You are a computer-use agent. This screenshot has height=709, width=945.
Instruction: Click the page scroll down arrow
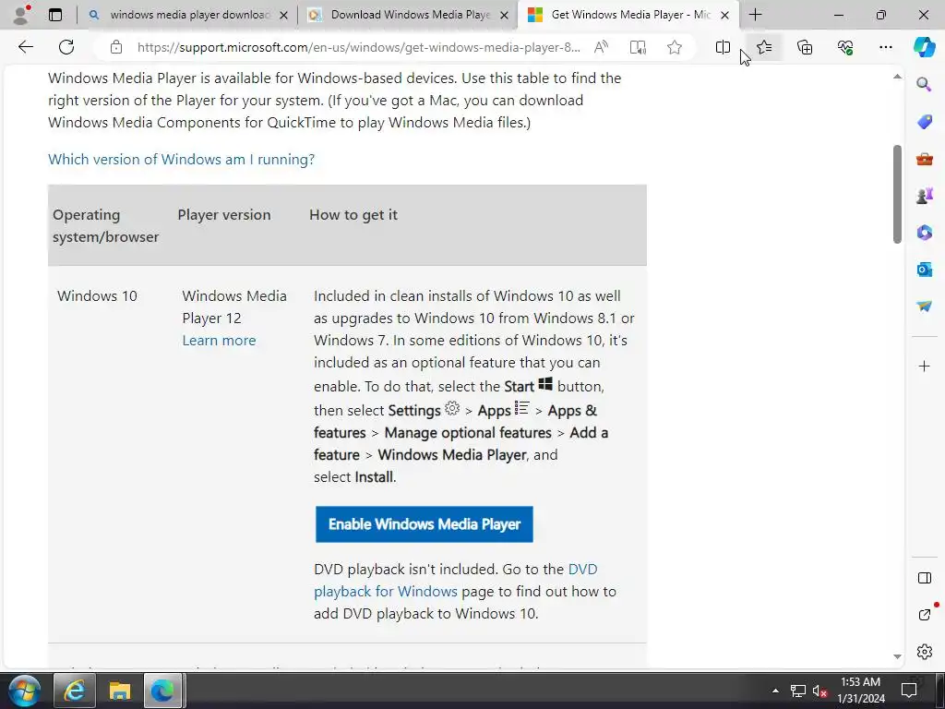point(897,656)
